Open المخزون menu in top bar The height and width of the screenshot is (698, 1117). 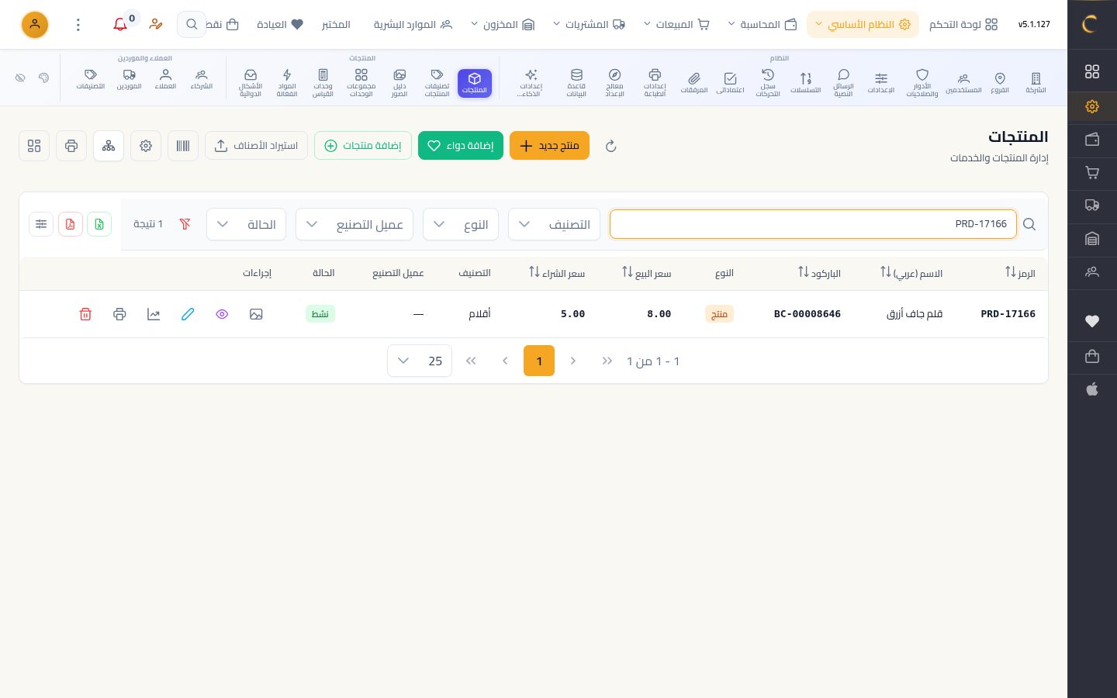click(503, 25)
